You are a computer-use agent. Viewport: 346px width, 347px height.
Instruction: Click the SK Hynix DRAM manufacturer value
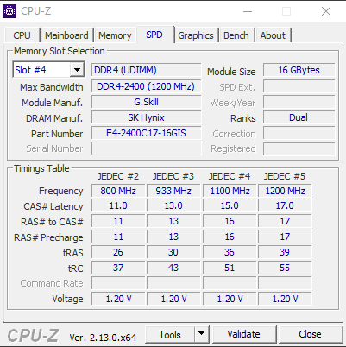(x=146, y=117)
